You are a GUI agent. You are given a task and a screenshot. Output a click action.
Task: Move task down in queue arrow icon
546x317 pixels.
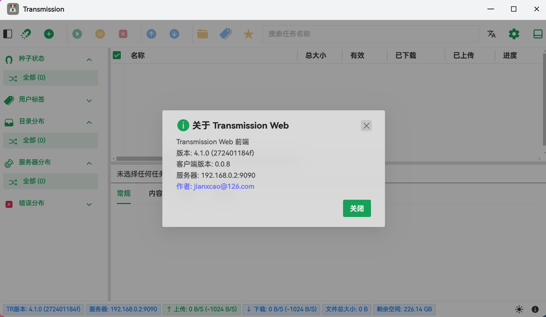(174, 34)
